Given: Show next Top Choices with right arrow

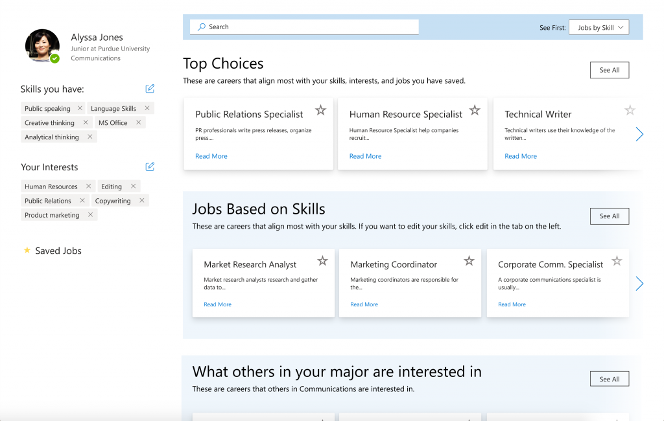Looking at the screenshot, I should click(x=639, y=135).
